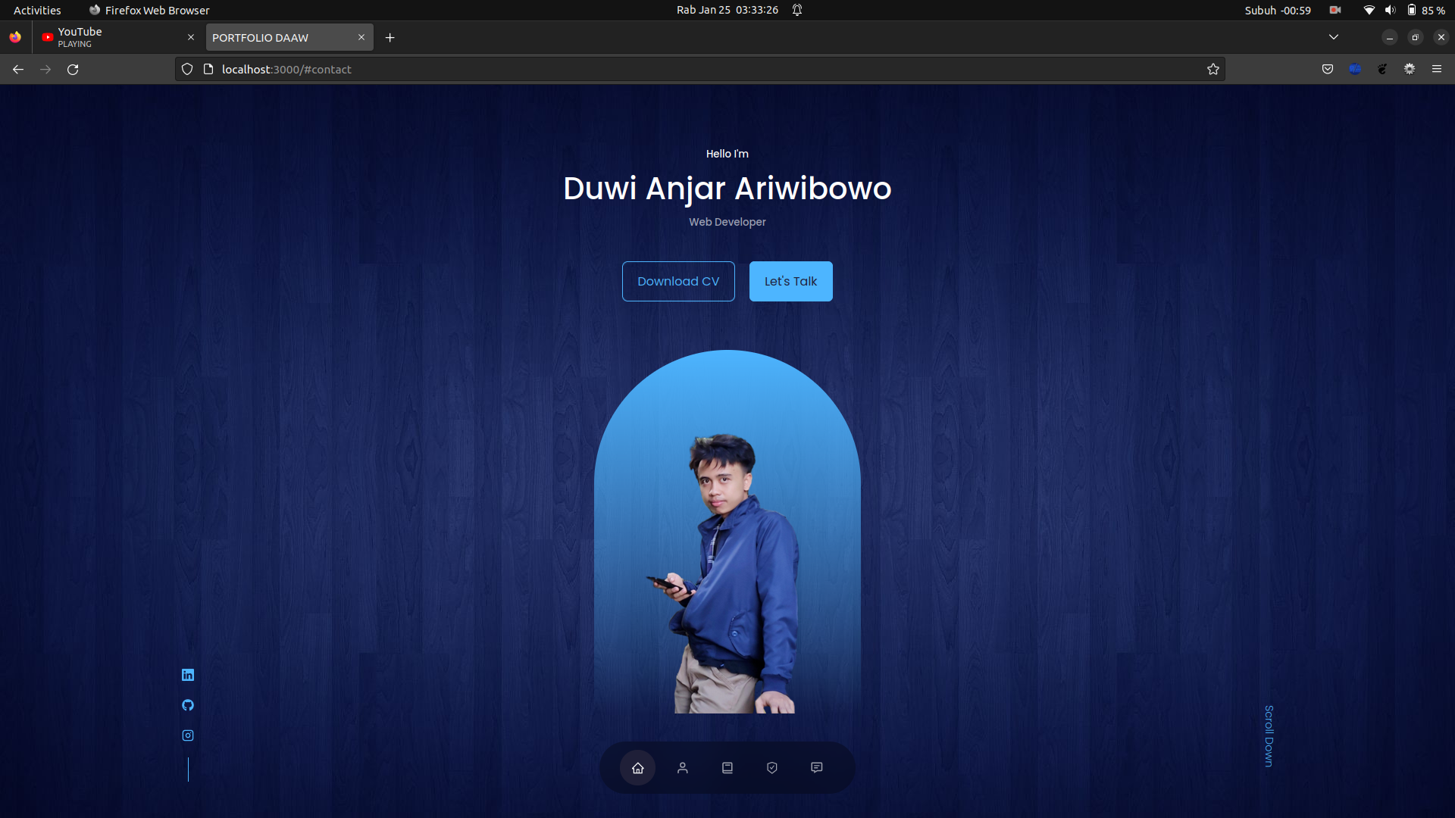
Task: Select the Home icon in bottom navigation
Action: pos(637,767)
